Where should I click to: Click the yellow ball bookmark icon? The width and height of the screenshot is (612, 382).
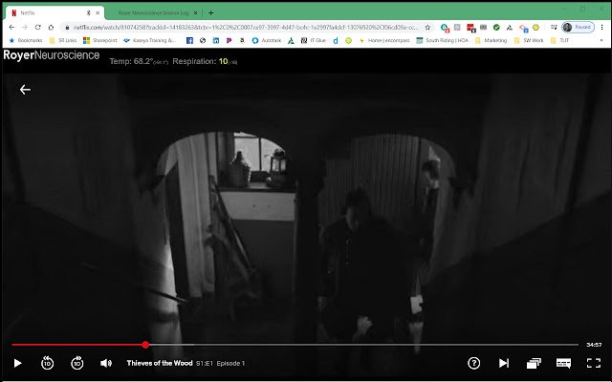coord(348,40)
